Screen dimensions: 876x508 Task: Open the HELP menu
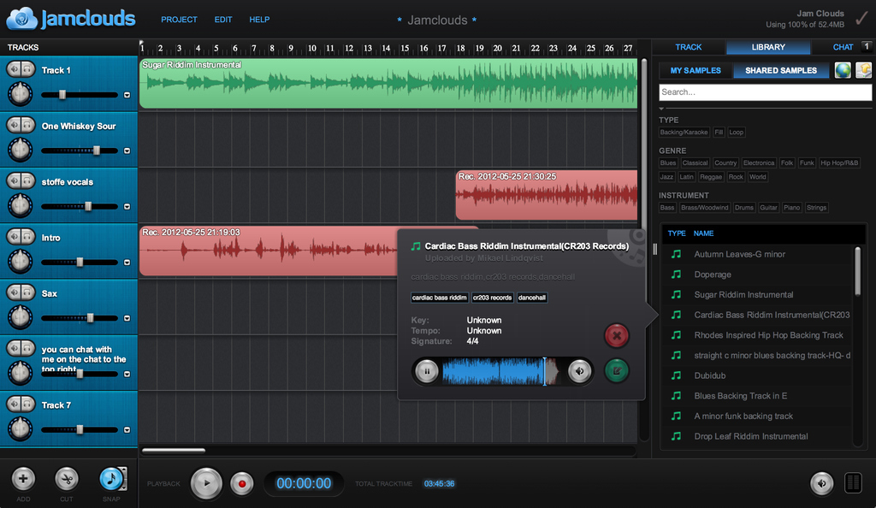(x=259, y=20)
